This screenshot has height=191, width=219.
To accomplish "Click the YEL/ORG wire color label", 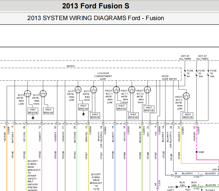I will (179, 137).
